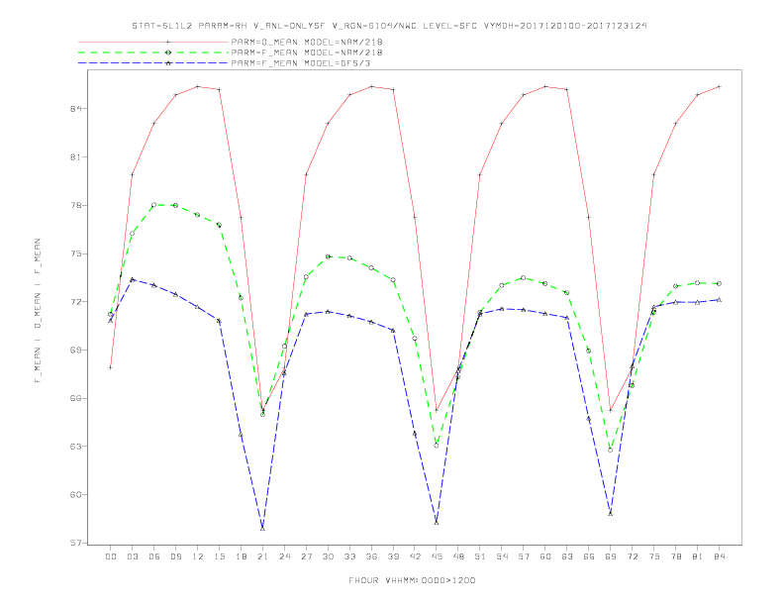Click the x-axis tick label 27
This screenshot has height=606, width=784.
click(307, 556)
